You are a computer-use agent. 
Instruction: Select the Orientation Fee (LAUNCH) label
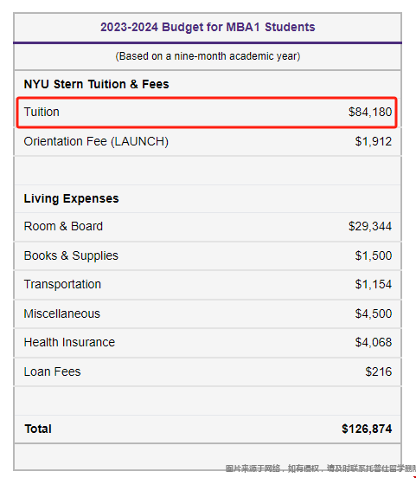click(96, 141)
